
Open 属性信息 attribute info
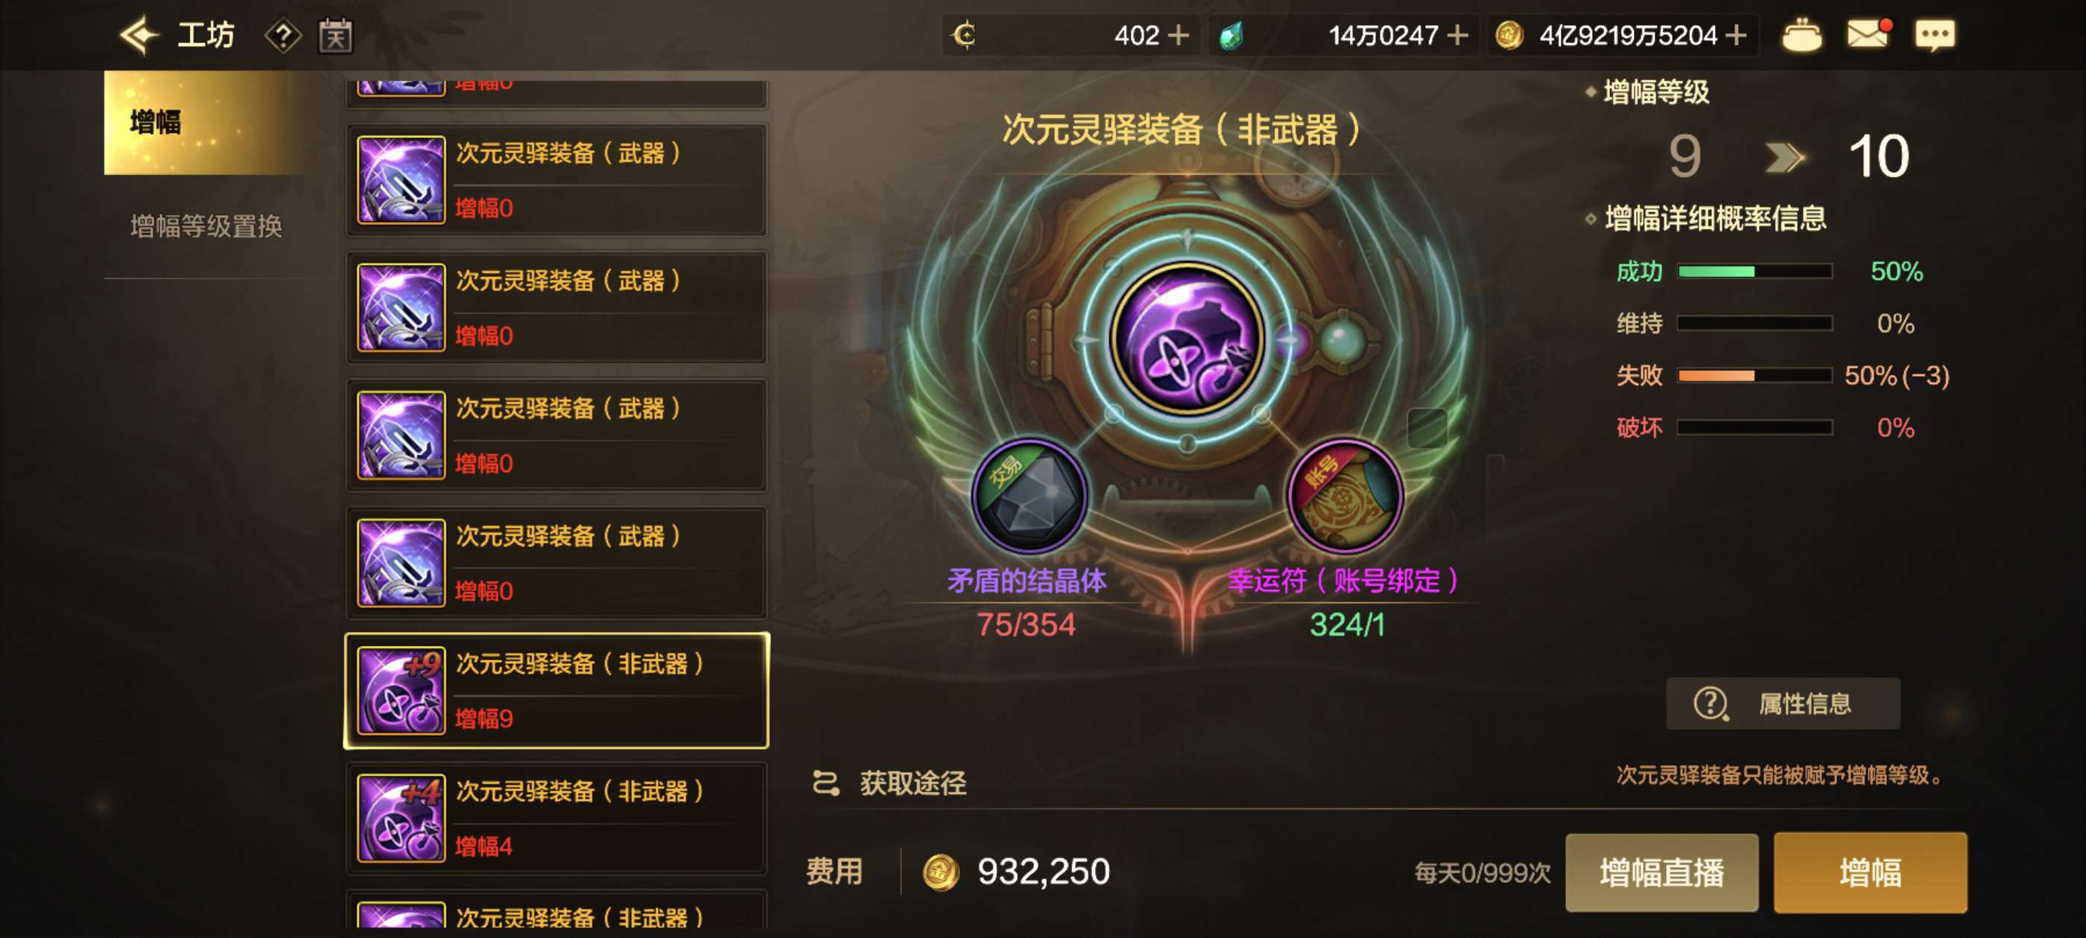1782,703
